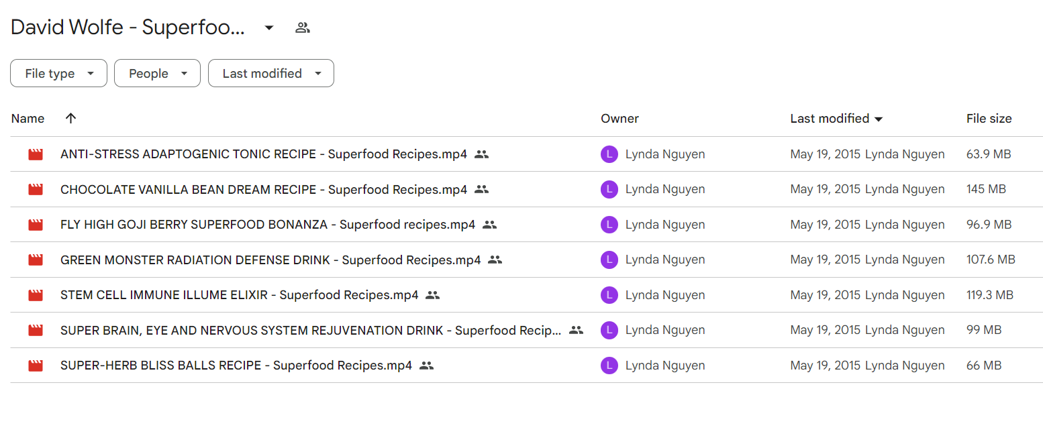Click the David Wolfe - Superfoo... folder title
Image resolution: width=1043 pixels, height=444 pixels.
(x=128, y=27)
